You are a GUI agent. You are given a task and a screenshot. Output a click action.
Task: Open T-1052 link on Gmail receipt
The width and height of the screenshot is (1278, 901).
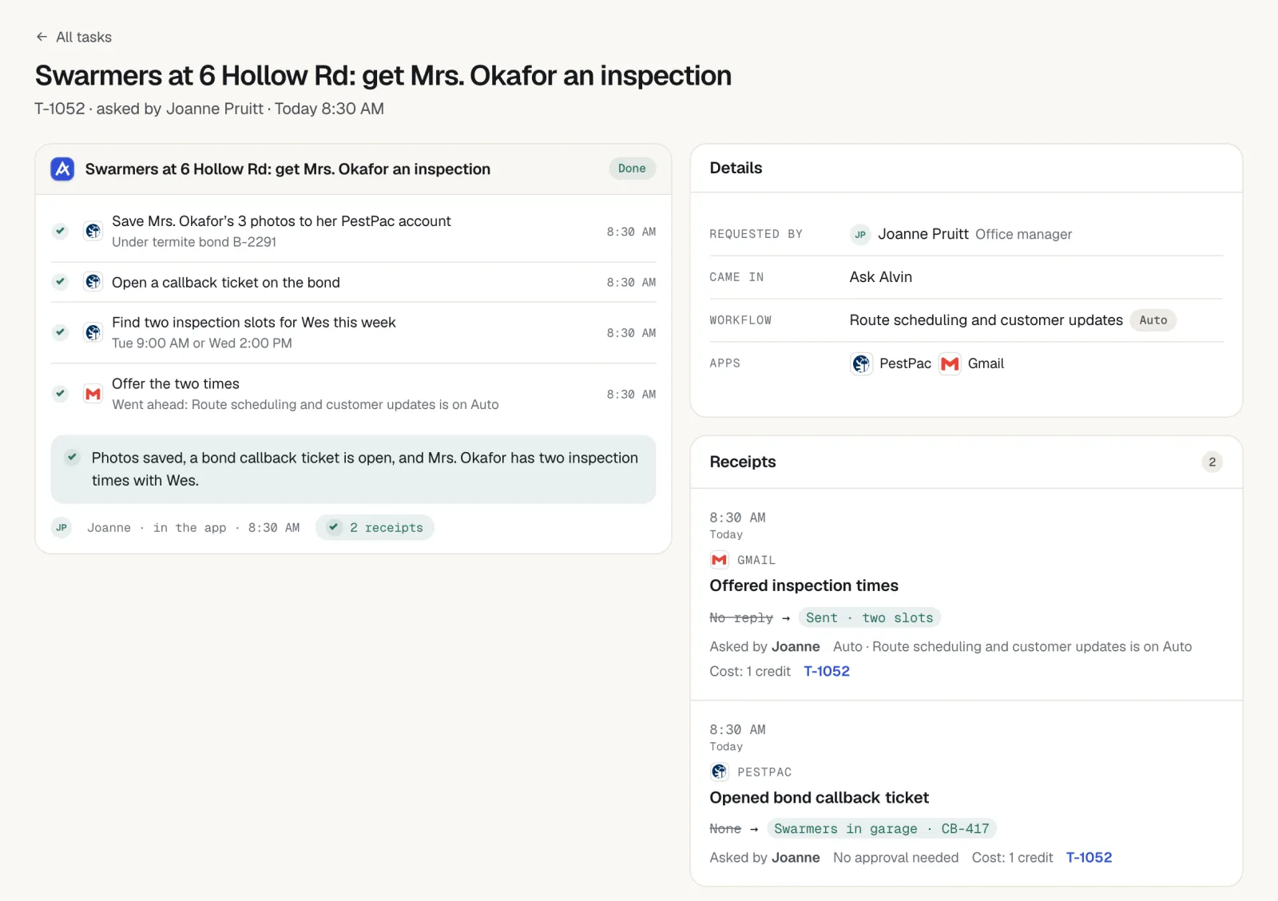(x=827, y=671)
